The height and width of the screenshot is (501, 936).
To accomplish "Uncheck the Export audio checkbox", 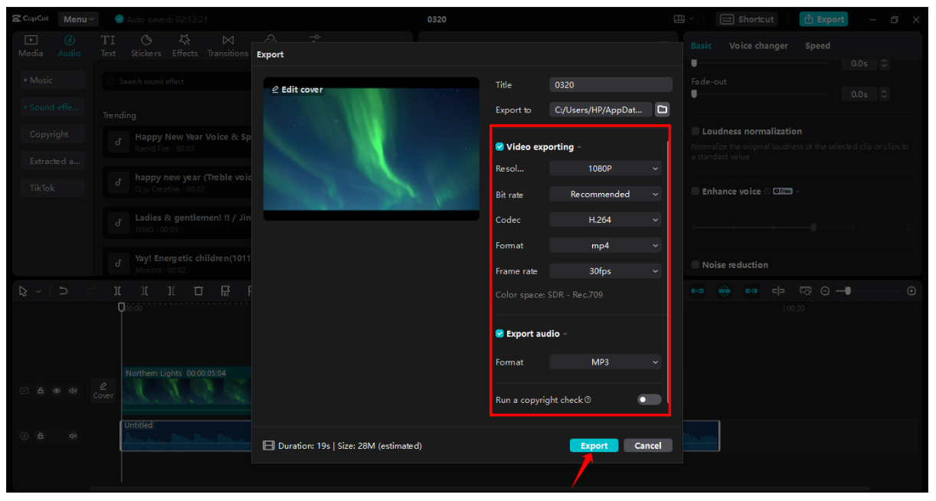I will [x=499, y=334].
